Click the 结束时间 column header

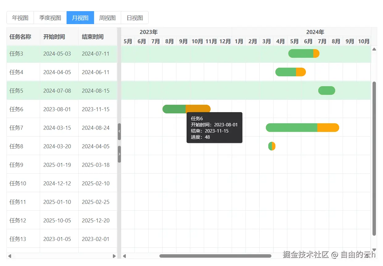tap(98, 36)
